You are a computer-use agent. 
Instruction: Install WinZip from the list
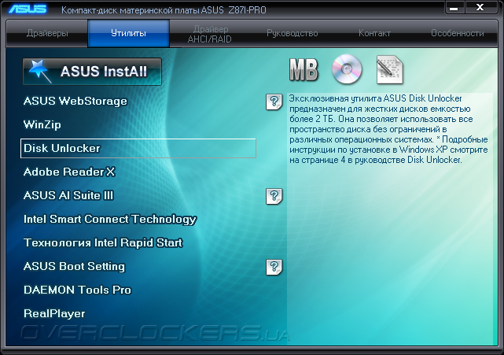coord(42,124)
